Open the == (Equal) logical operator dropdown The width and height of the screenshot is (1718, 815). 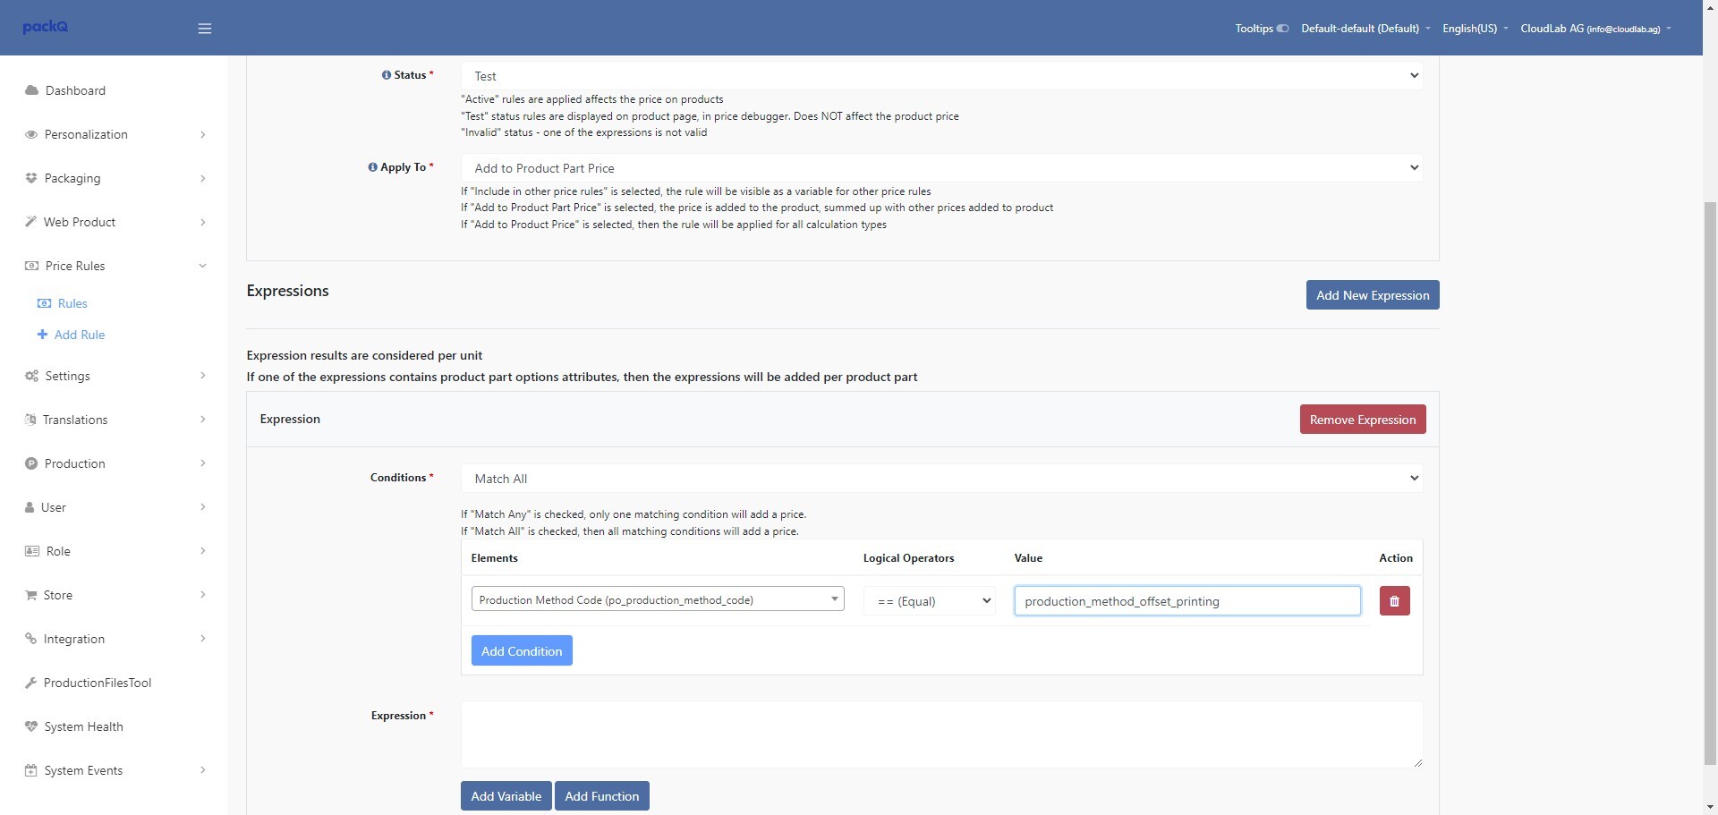coord(930,601)
